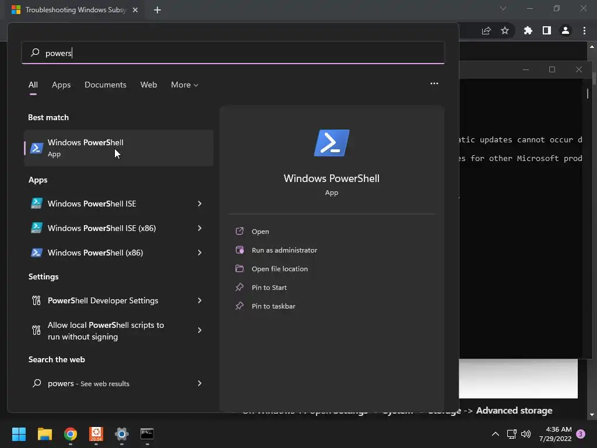597x448 pixels.
Task: Click Windows PowerShell ISE (x86) icon
Action: 37,228
